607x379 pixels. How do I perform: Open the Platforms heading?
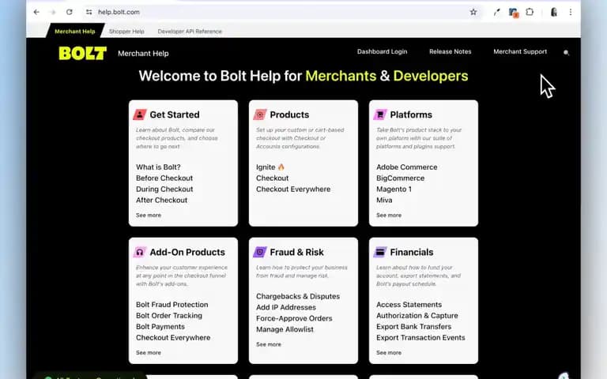[411, 114]
